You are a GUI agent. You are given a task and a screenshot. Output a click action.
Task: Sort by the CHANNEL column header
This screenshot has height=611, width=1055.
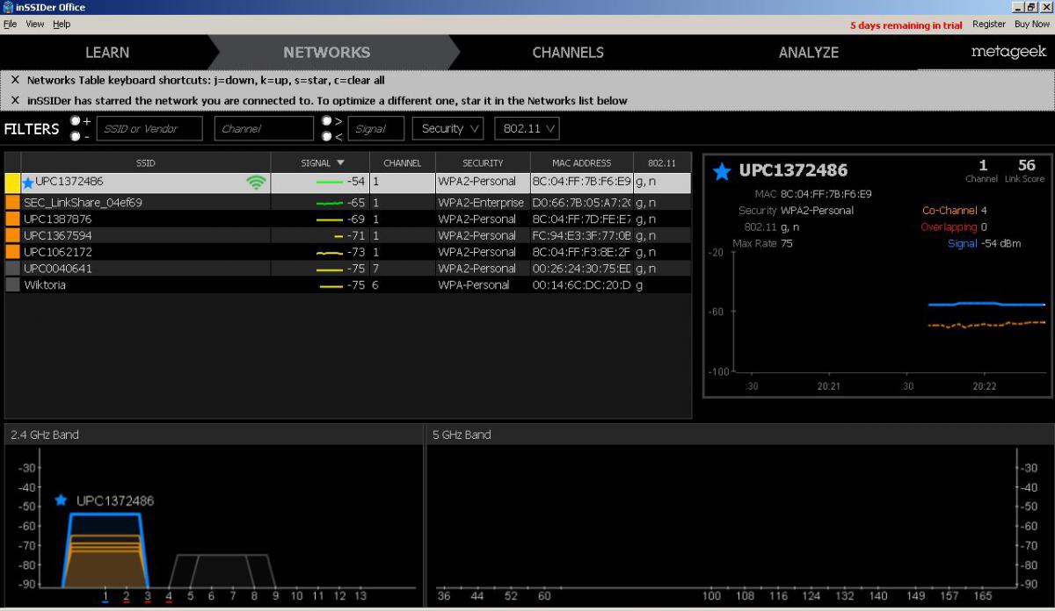coord(403,162)
